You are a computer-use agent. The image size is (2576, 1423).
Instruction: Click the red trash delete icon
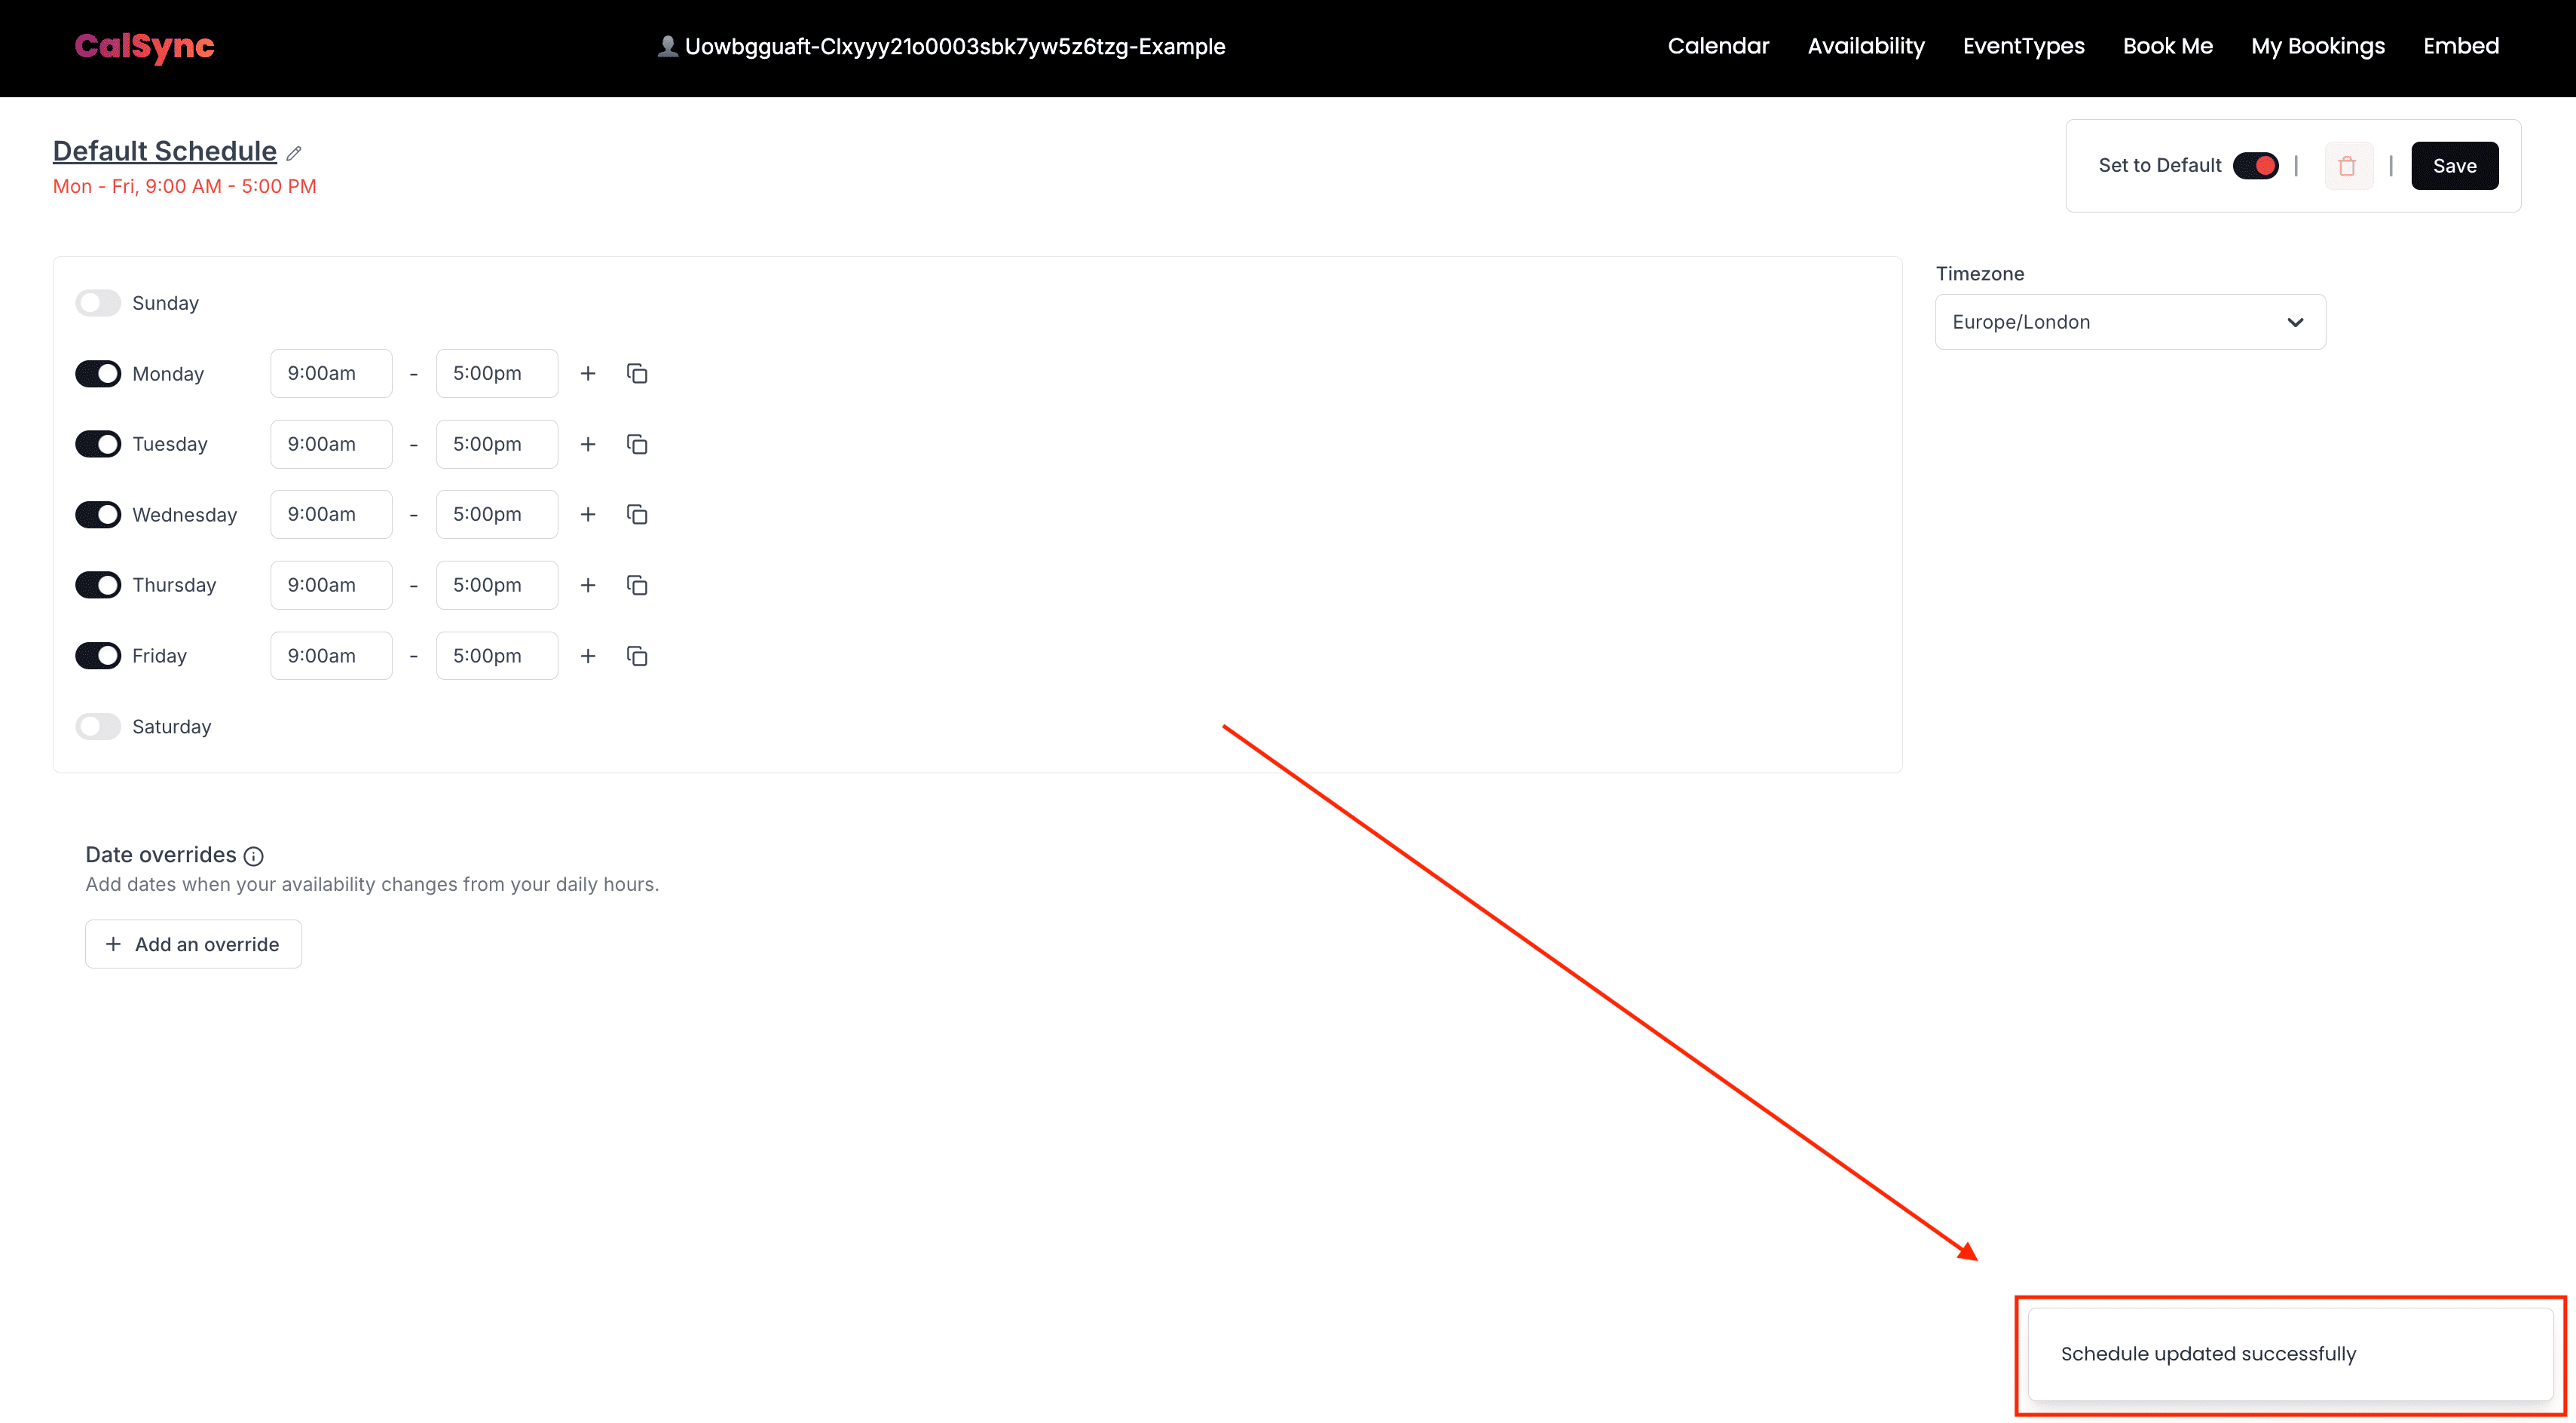(2347, 166)
